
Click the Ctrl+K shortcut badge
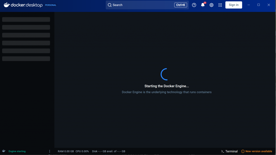tap(181, 5)
